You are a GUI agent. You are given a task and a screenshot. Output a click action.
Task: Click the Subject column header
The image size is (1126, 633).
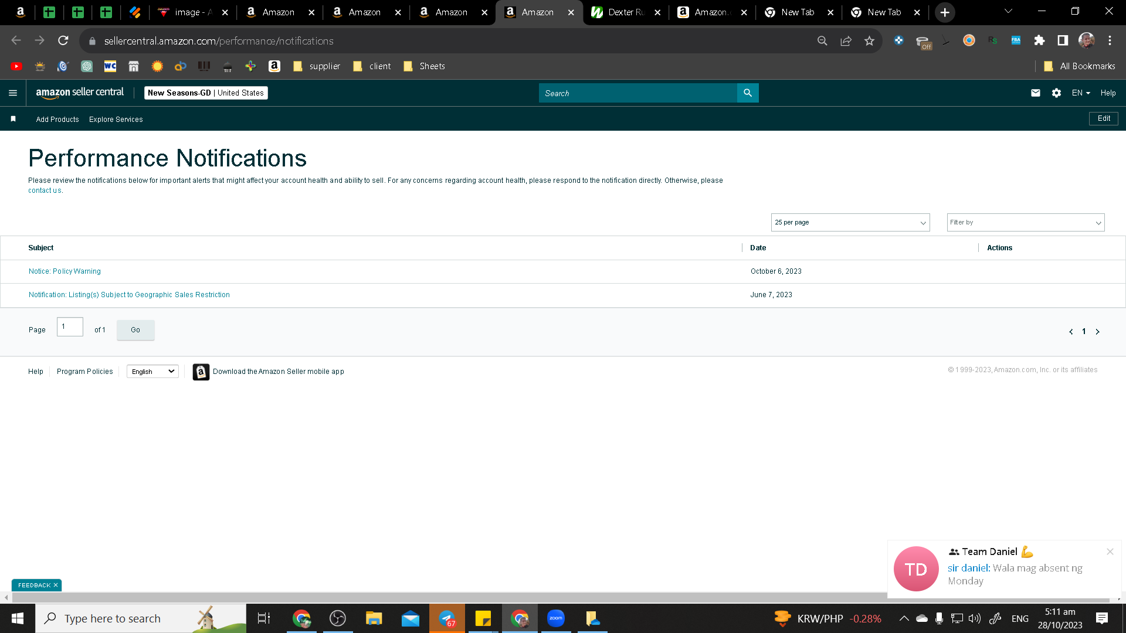click(41, 248)
